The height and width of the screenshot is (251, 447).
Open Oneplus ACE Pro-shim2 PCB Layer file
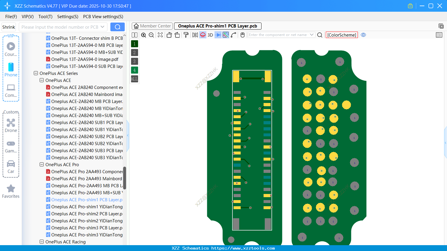[x=85, y=214]
